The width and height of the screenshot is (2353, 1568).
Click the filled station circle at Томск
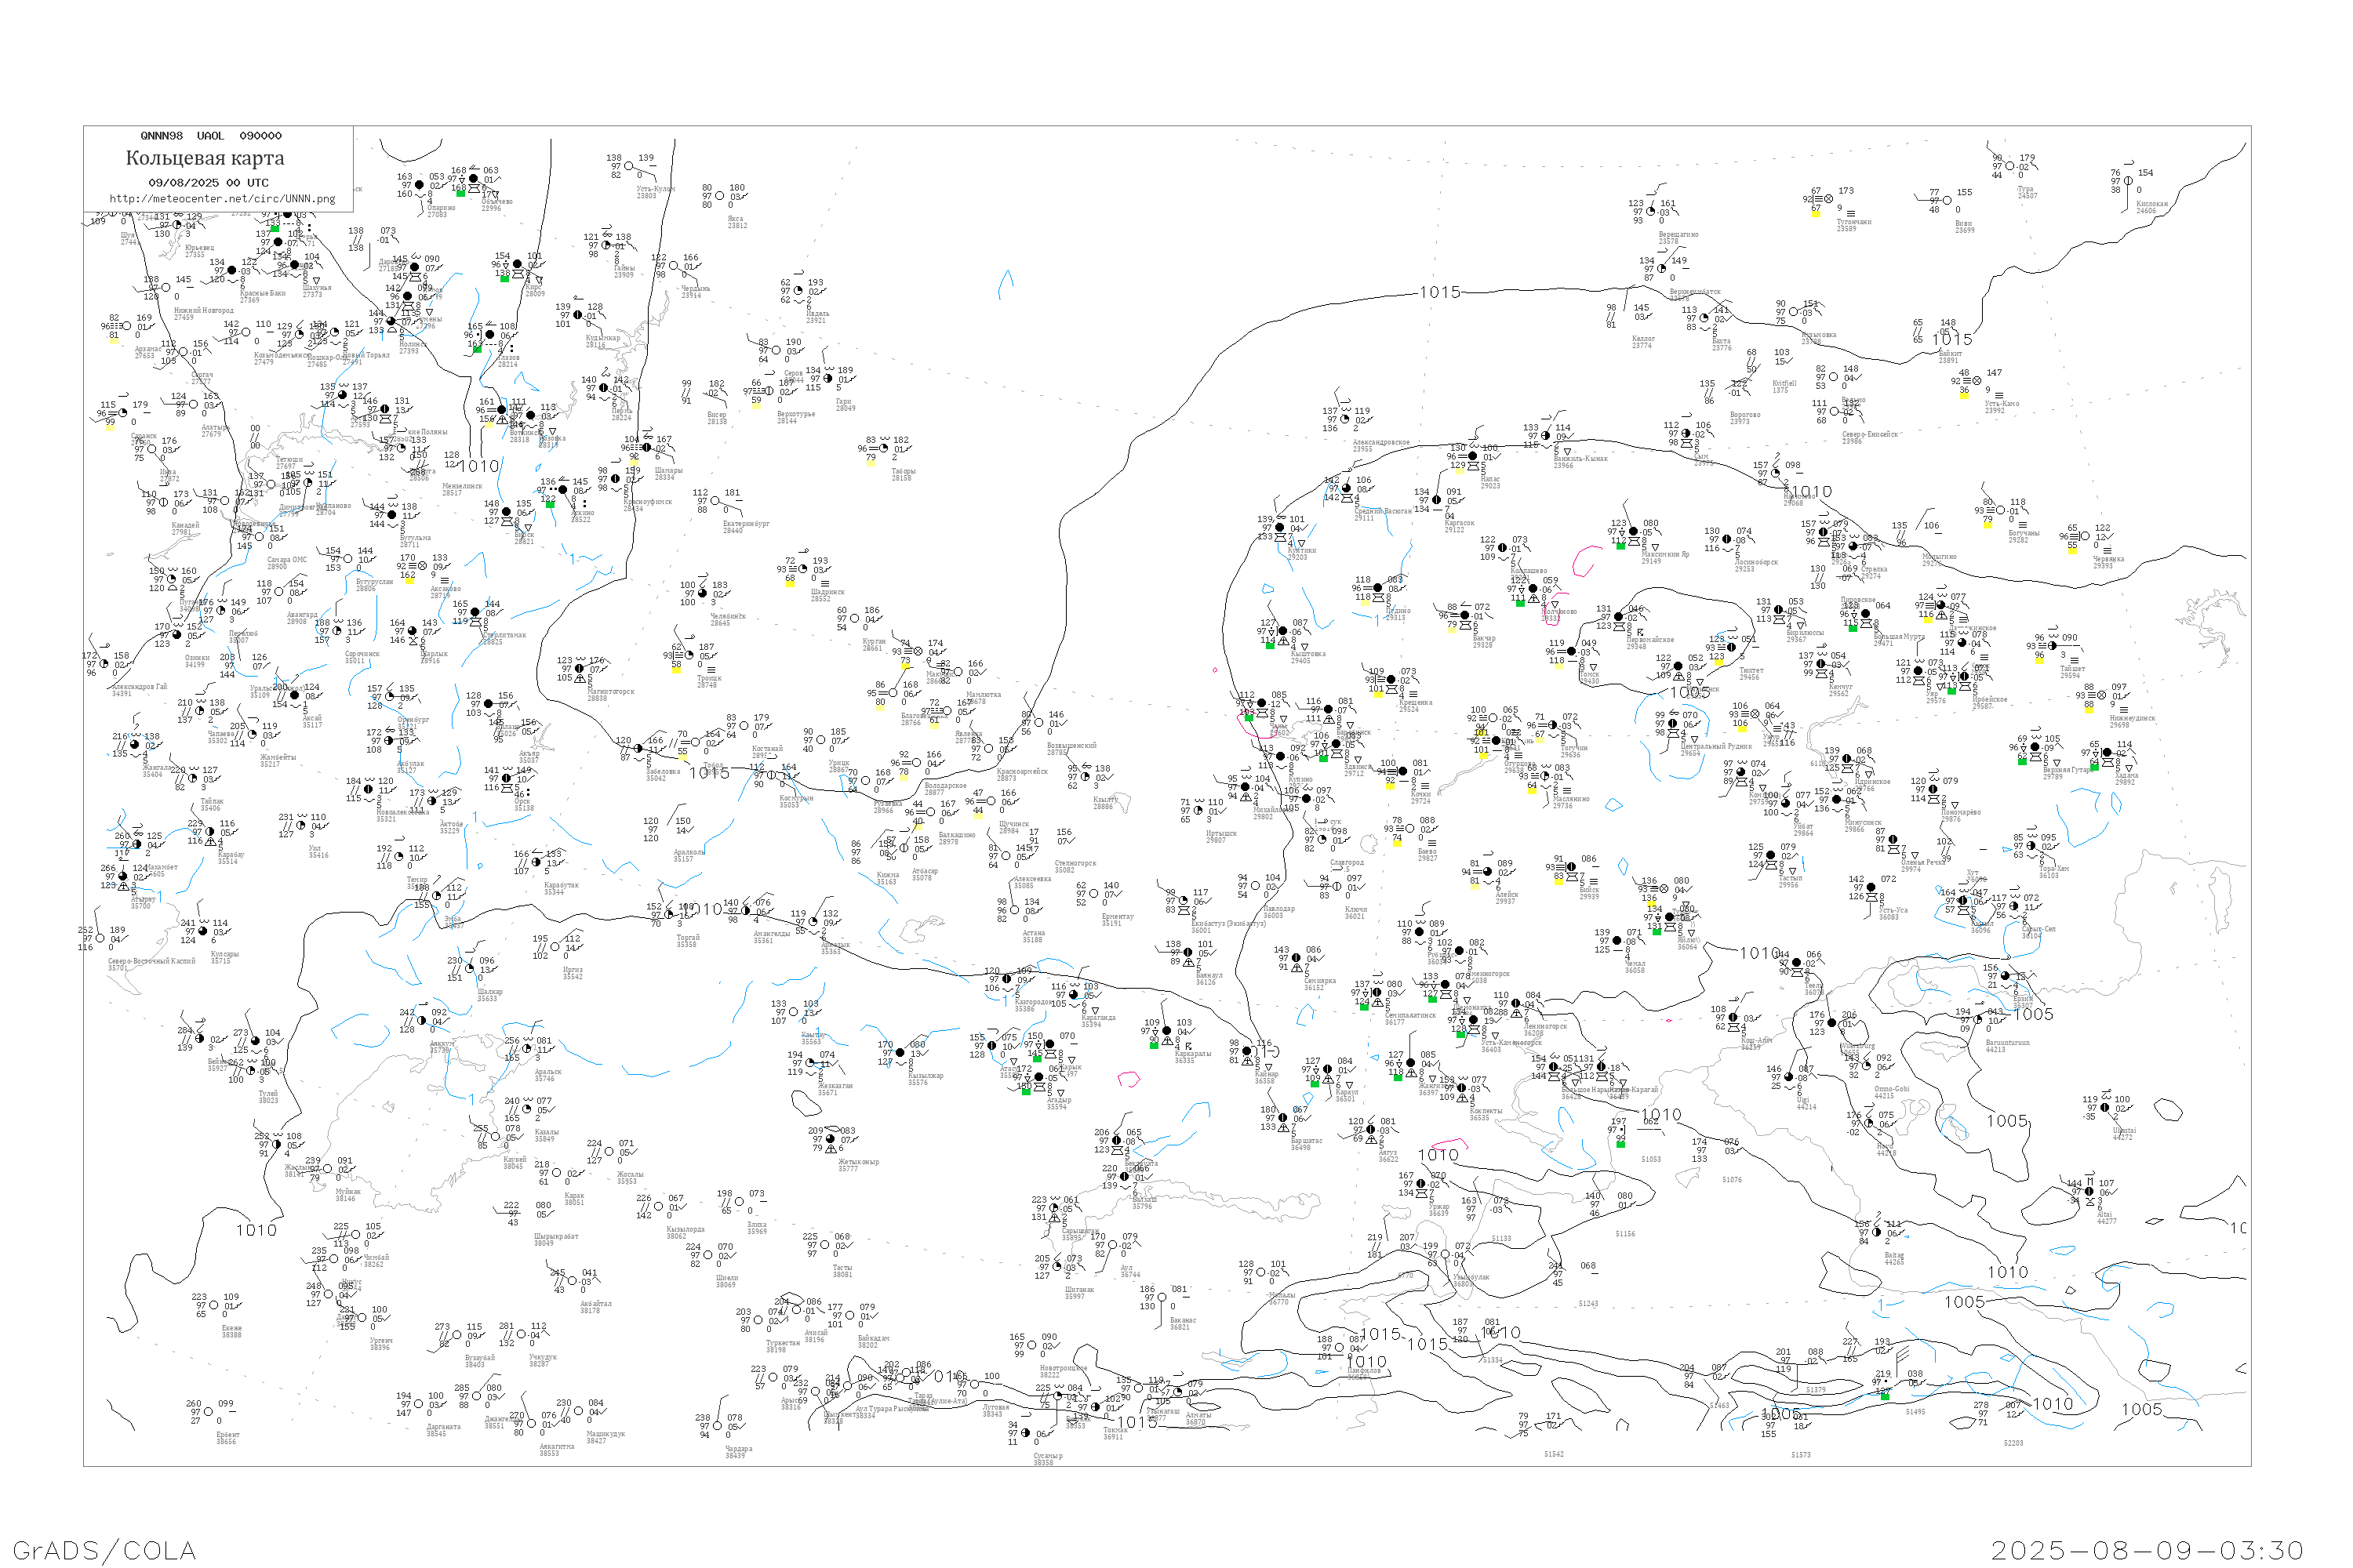point(1572,652)
